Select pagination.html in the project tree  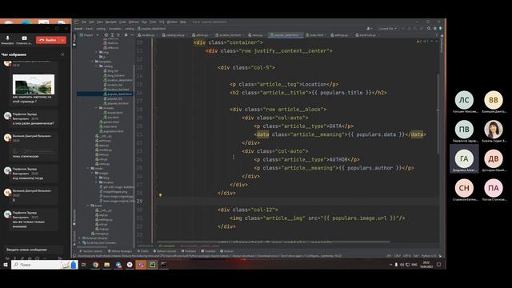tap(111, 131)
